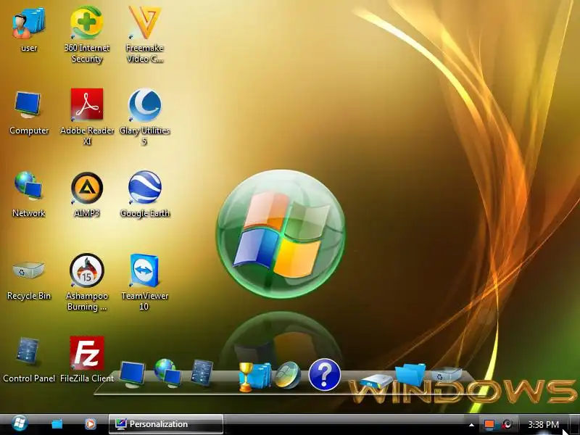Click the trophy folder icon in the dock
The image size is (580, 435).
pos(254,376)
